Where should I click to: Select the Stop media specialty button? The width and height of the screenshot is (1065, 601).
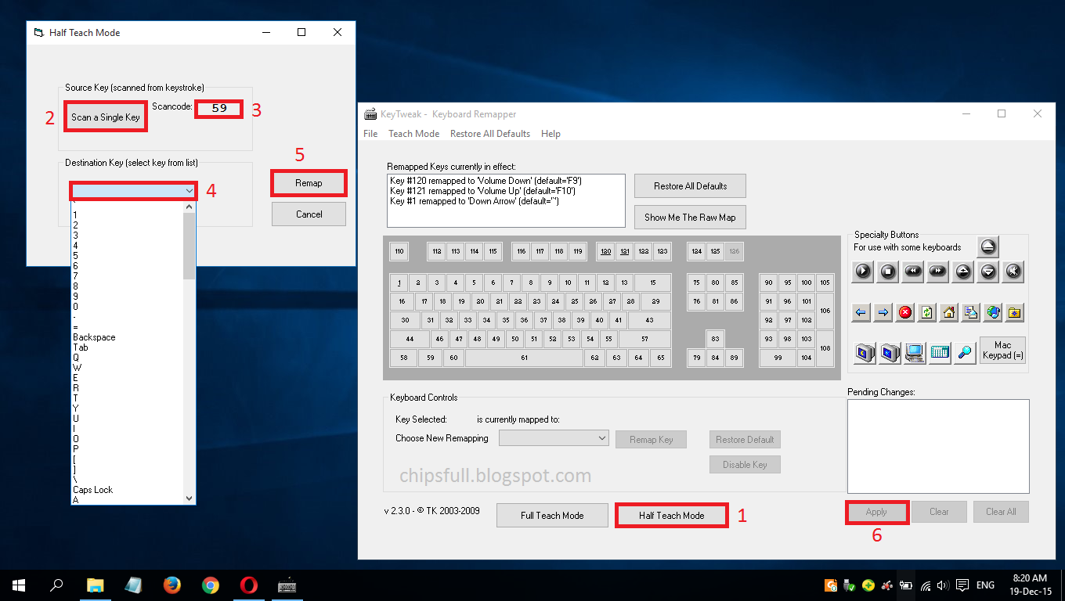(888, 272)
